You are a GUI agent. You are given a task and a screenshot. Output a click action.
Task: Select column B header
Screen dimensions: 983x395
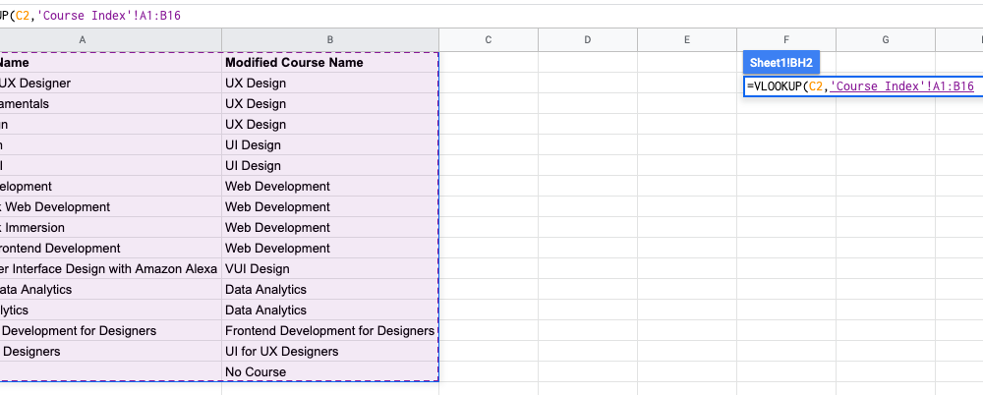click(329, 39)
